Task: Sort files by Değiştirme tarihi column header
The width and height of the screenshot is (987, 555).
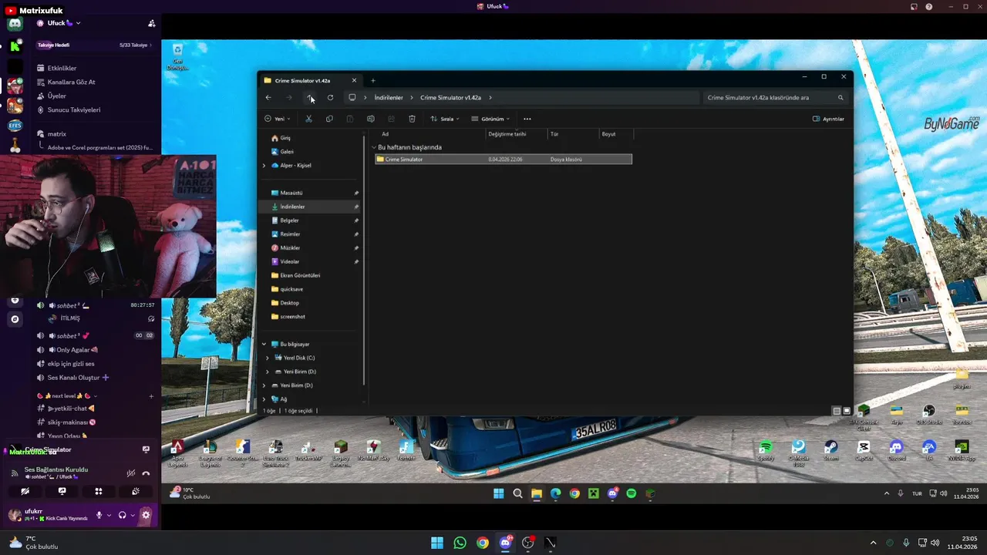Action: (507, 134)
